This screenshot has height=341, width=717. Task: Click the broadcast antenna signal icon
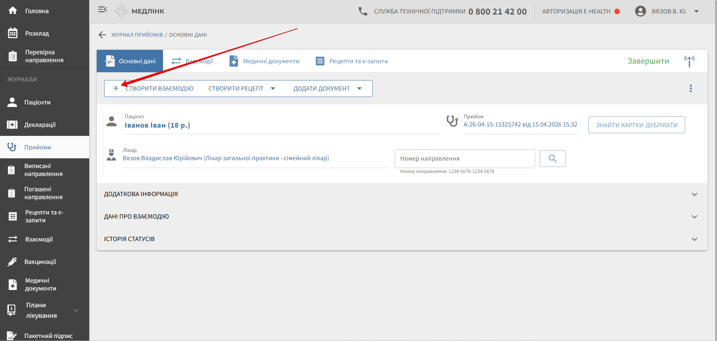coord(689,61)
